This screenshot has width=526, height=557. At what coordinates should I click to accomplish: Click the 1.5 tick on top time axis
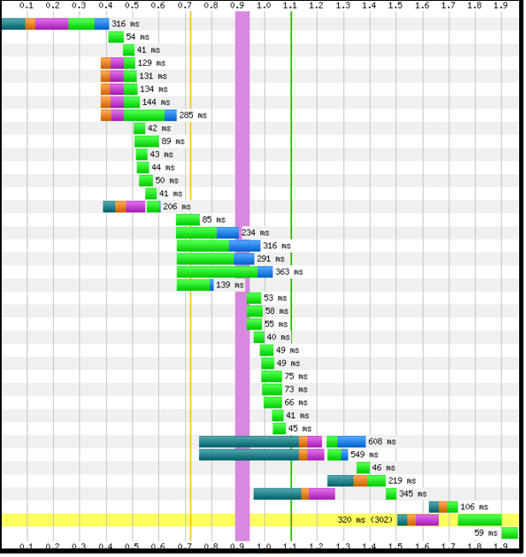[394, 6]
